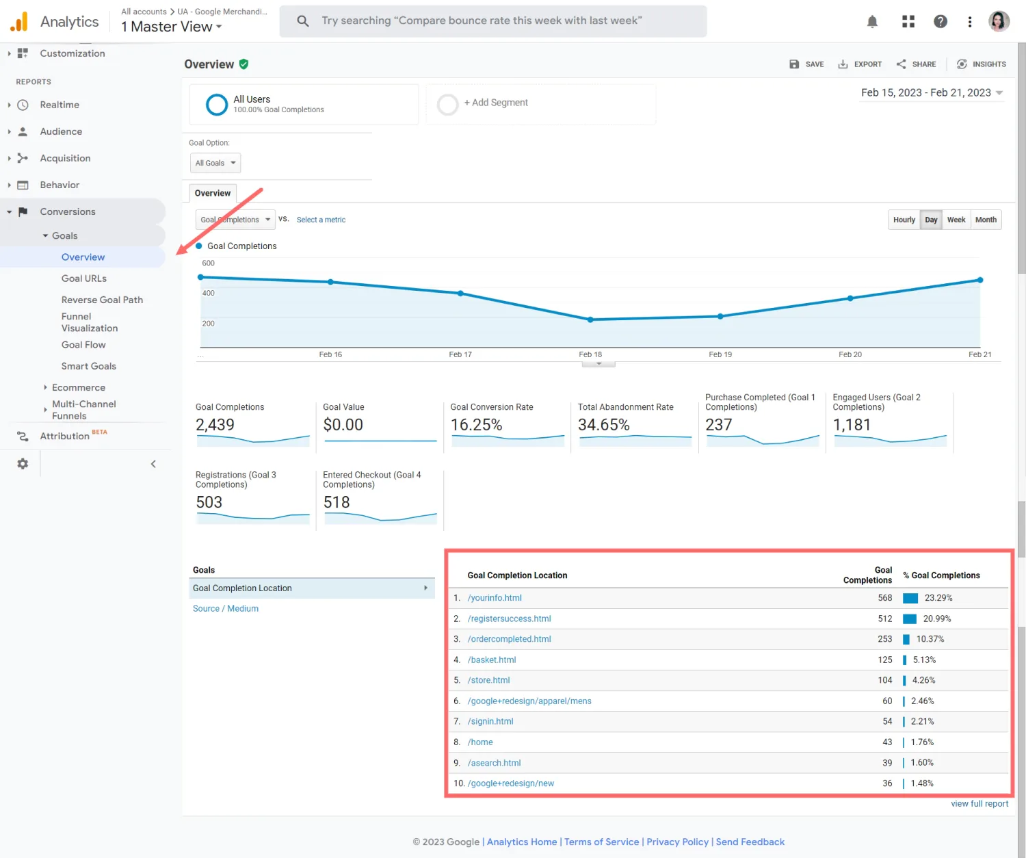Click the view full report link
1026x858 pixels.
point(979,804)
